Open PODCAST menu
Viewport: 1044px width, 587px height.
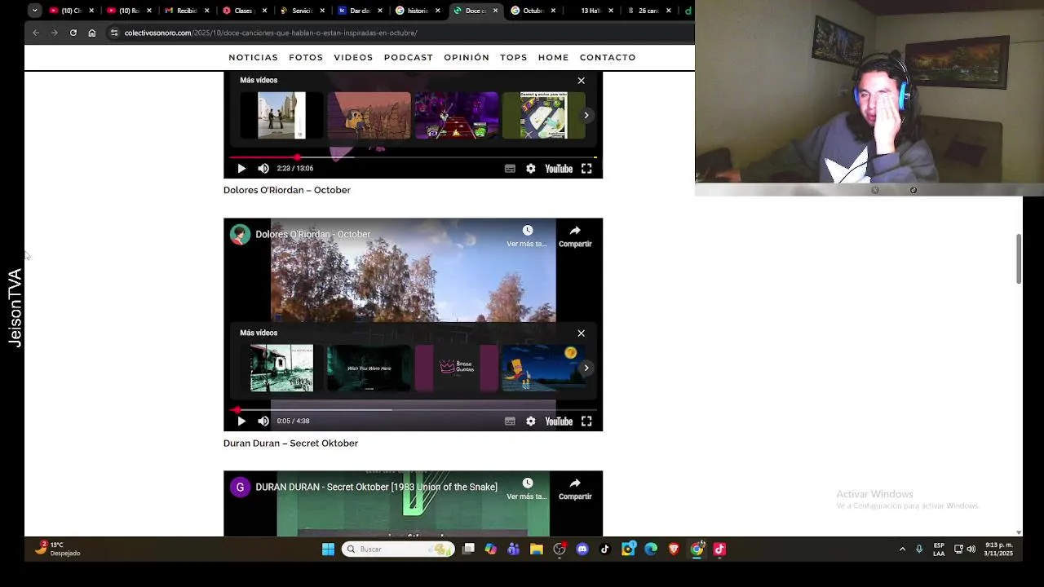pyautogui.click(x=409, y=58)
